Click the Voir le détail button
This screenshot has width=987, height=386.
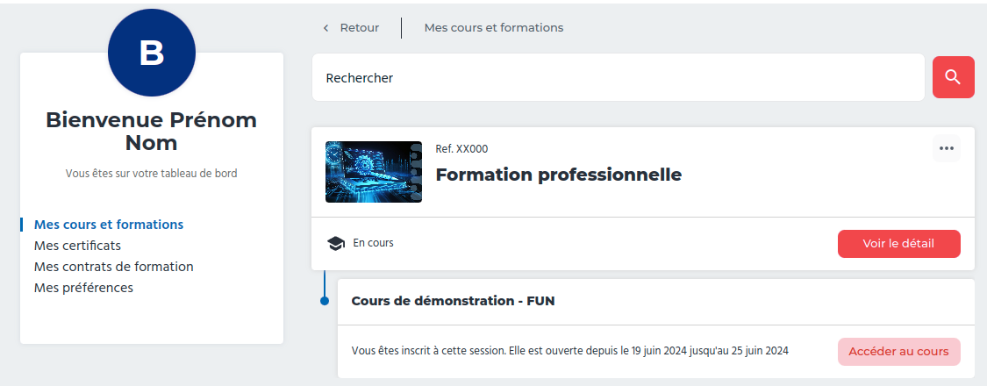899,244
